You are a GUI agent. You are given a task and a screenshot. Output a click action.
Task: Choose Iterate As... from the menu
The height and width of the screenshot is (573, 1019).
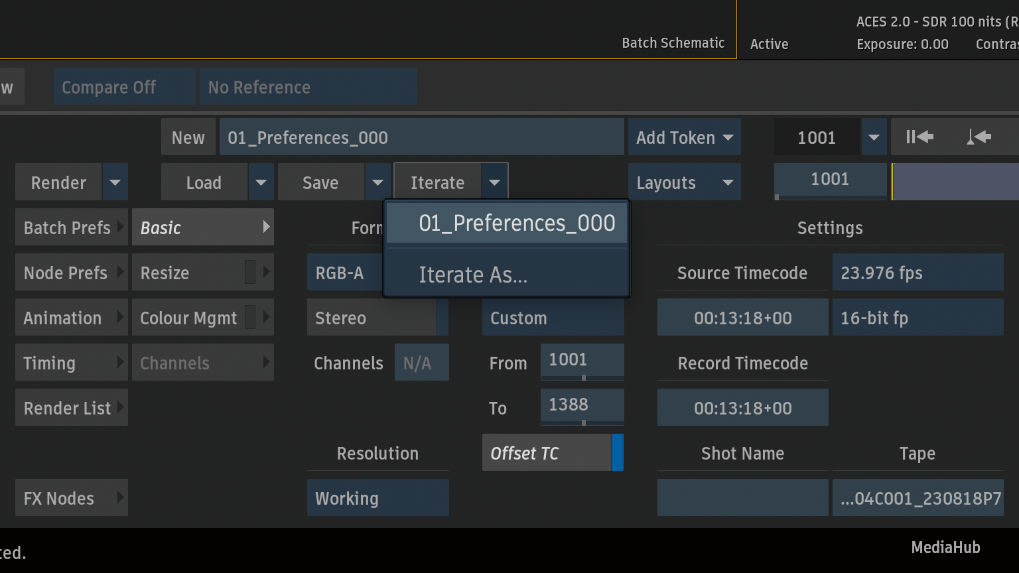tap(473, 275)
